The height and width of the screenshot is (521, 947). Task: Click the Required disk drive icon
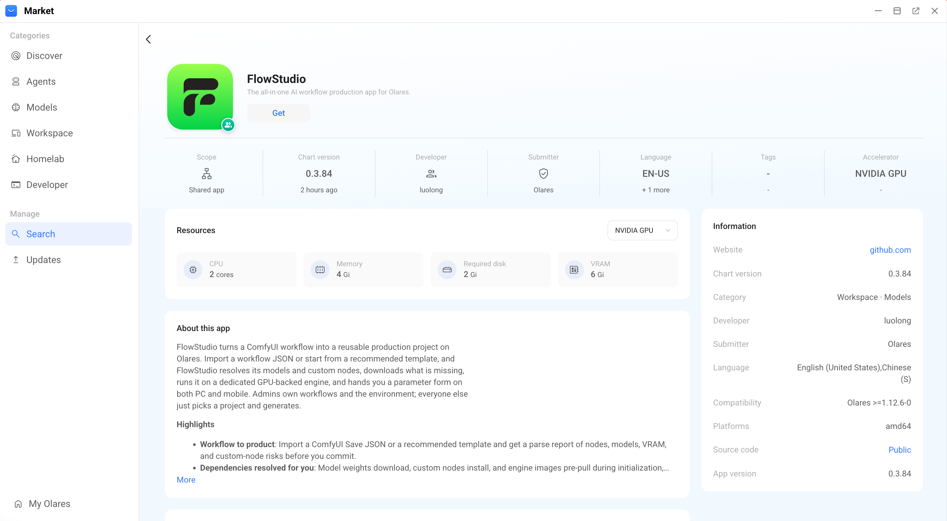pos(447,270)
